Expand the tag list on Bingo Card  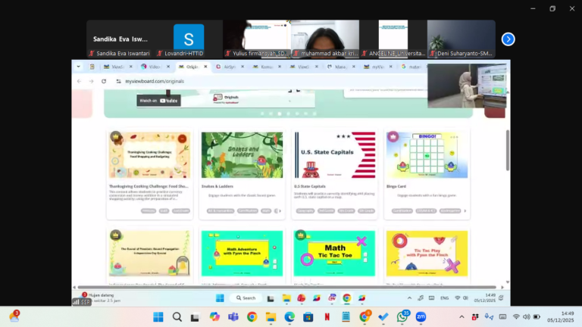tap(464, 211)
